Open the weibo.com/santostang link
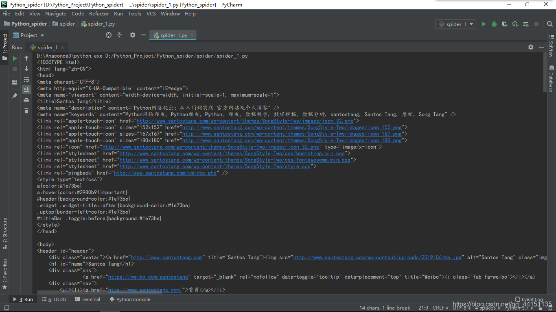Image resolution: width=556 pixels, height=312 pixels. (148, 277)
